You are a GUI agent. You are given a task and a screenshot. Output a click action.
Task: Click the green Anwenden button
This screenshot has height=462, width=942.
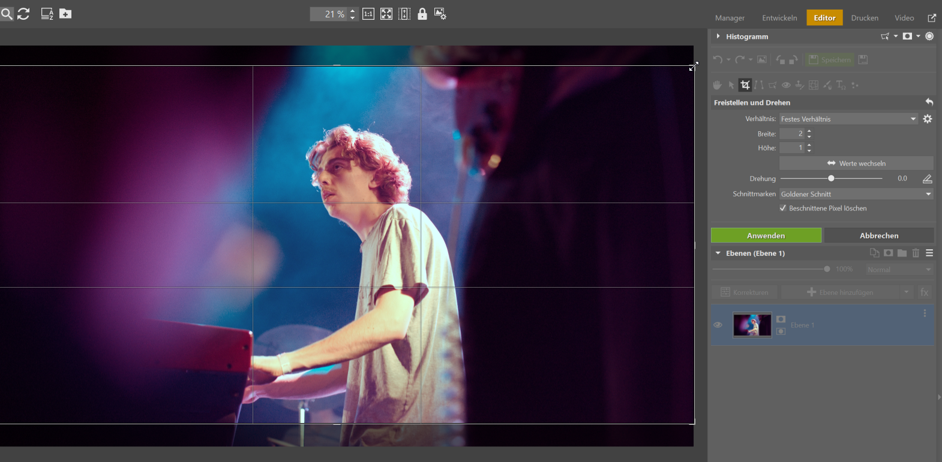point(766,235)
